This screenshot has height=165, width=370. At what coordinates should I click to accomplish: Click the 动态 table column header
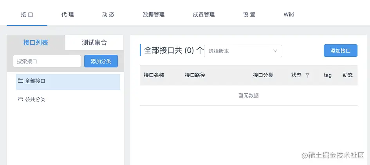[348, 75]
